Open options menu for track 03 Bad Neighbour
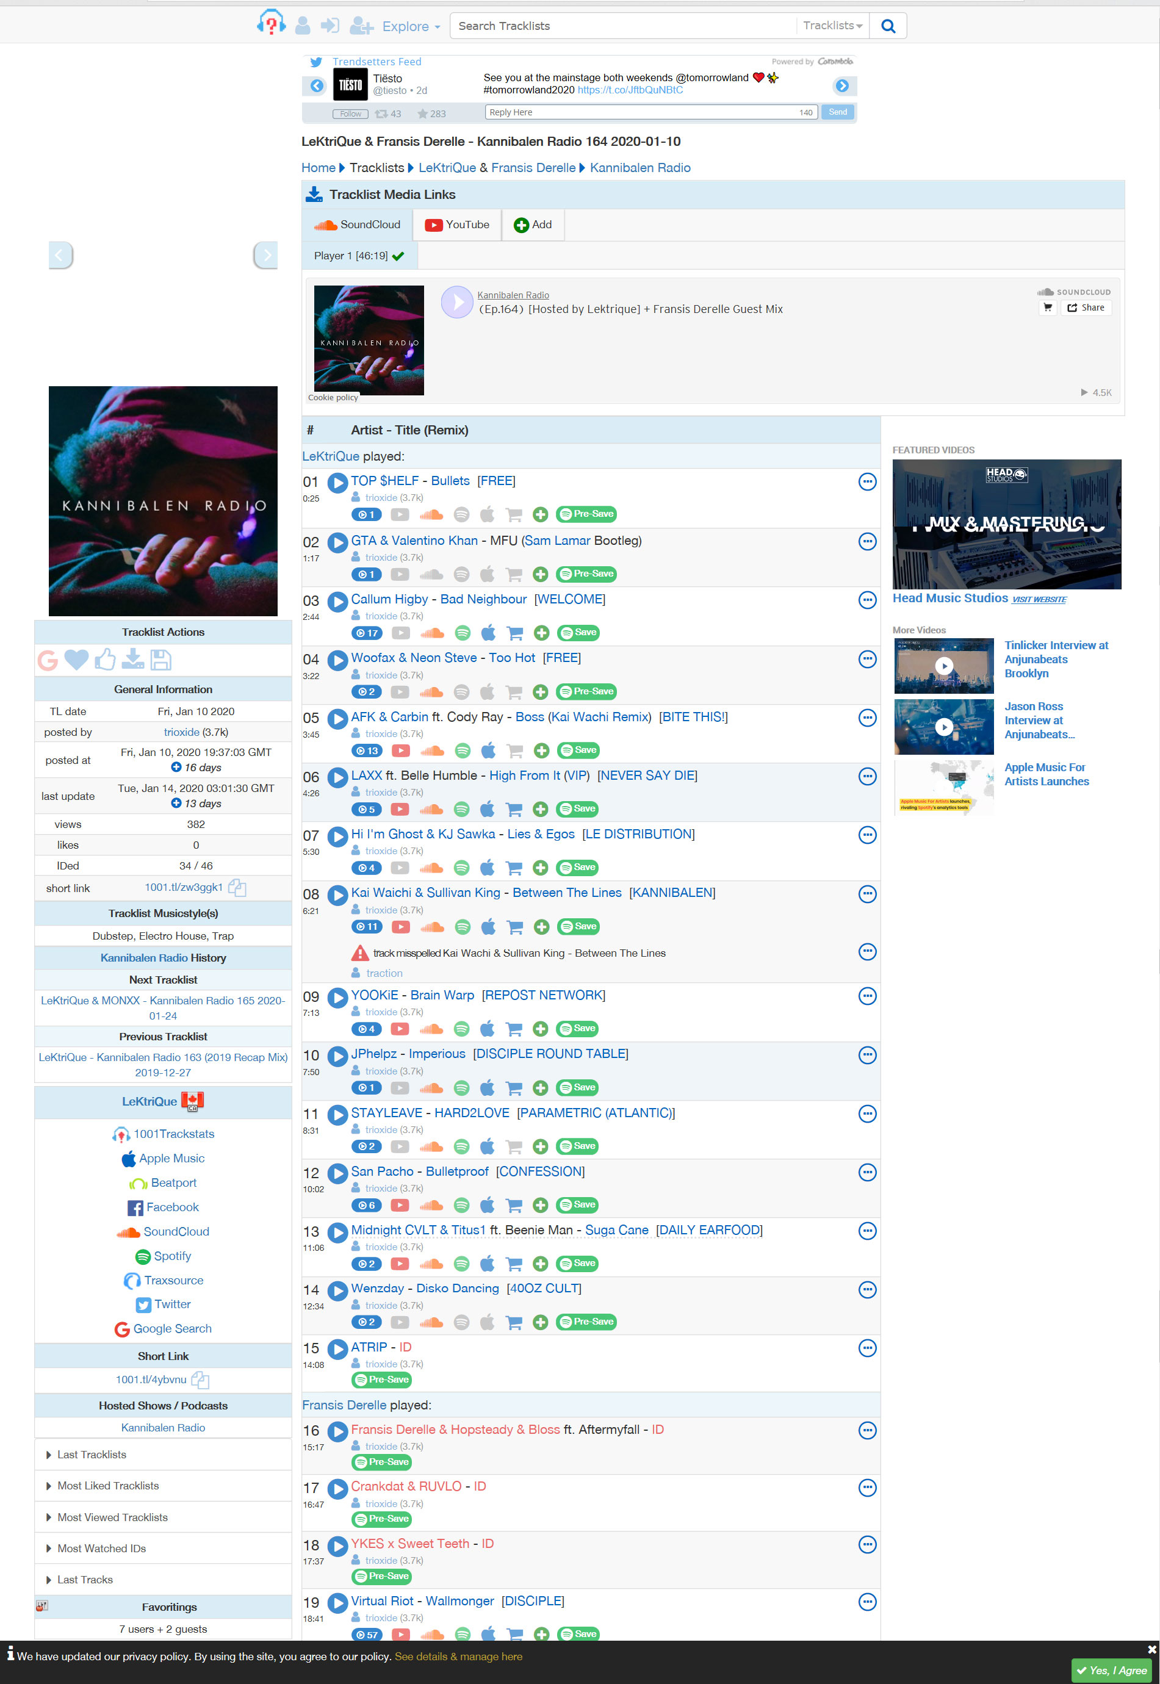This screenshot has width=1160, height=1684. (x=867, y=600)
